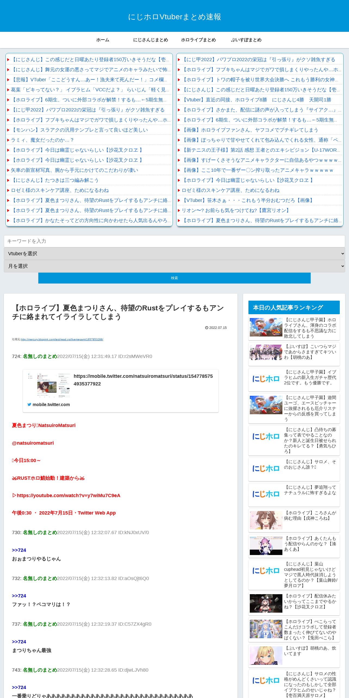Open the embedded mobile.twitter.com tweet card title
The image size is (349, 698).
[x=143, y=380]
